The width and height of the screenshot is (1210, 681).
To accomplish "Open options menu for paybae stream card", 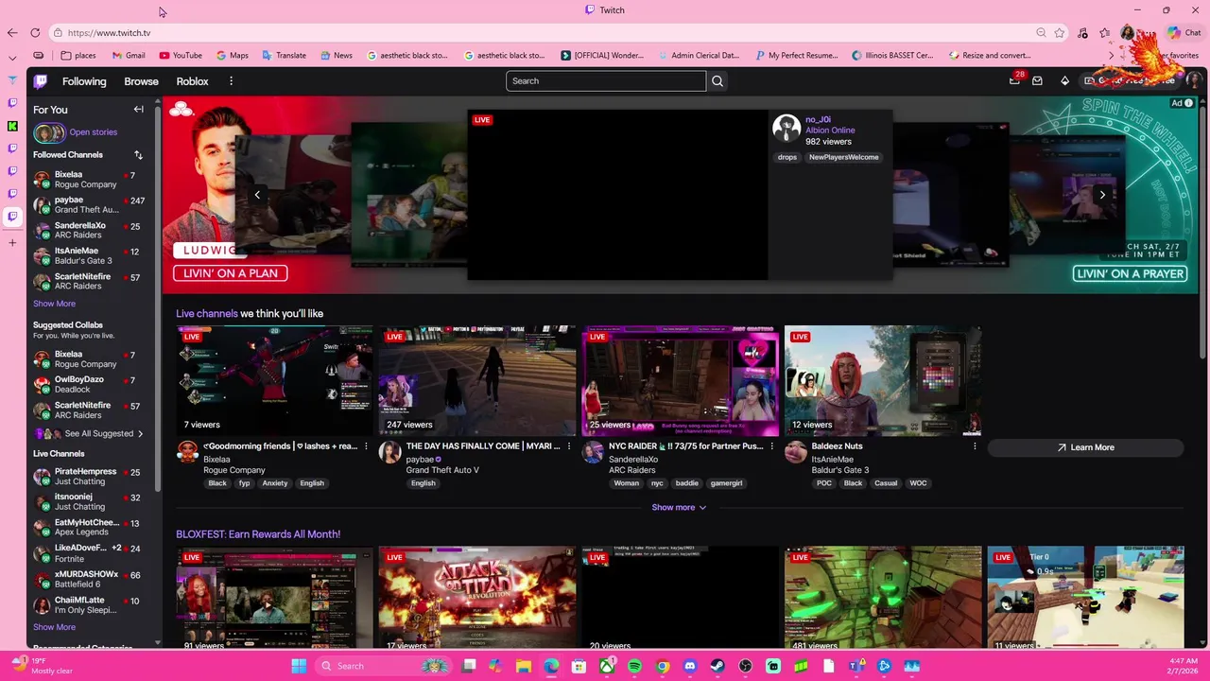I will click(569, 446).
